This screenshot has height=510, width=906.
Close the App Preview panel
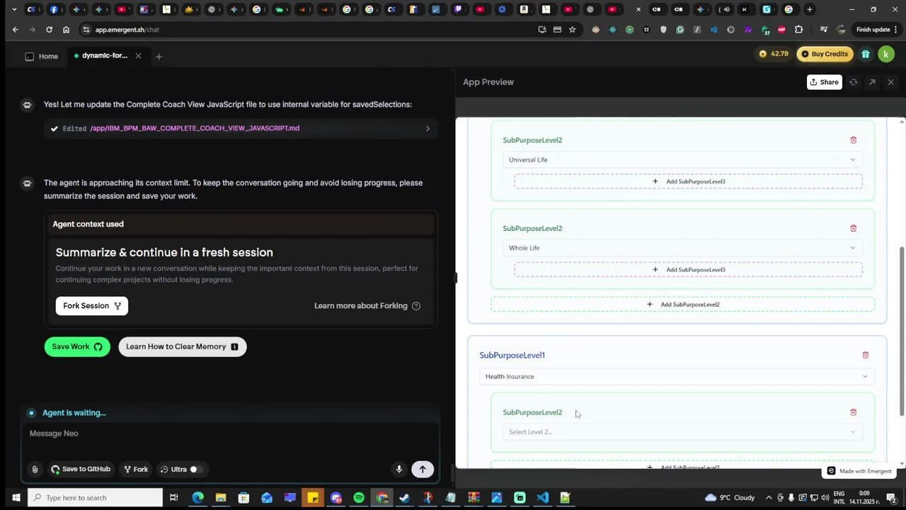890,82
